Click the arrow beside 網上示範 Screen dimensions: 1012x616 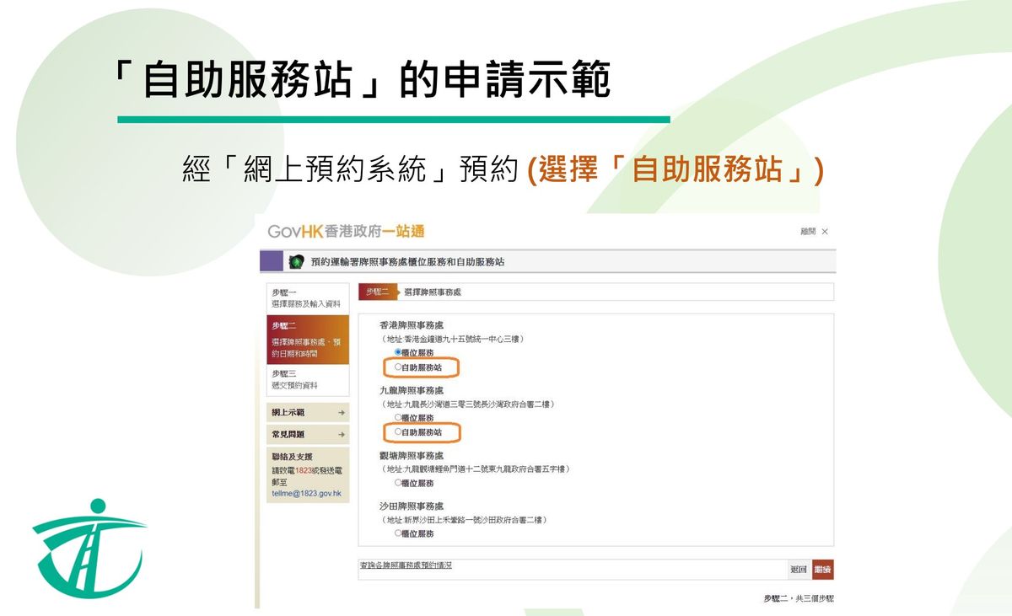pyautogui.click(x=341, y=413)
